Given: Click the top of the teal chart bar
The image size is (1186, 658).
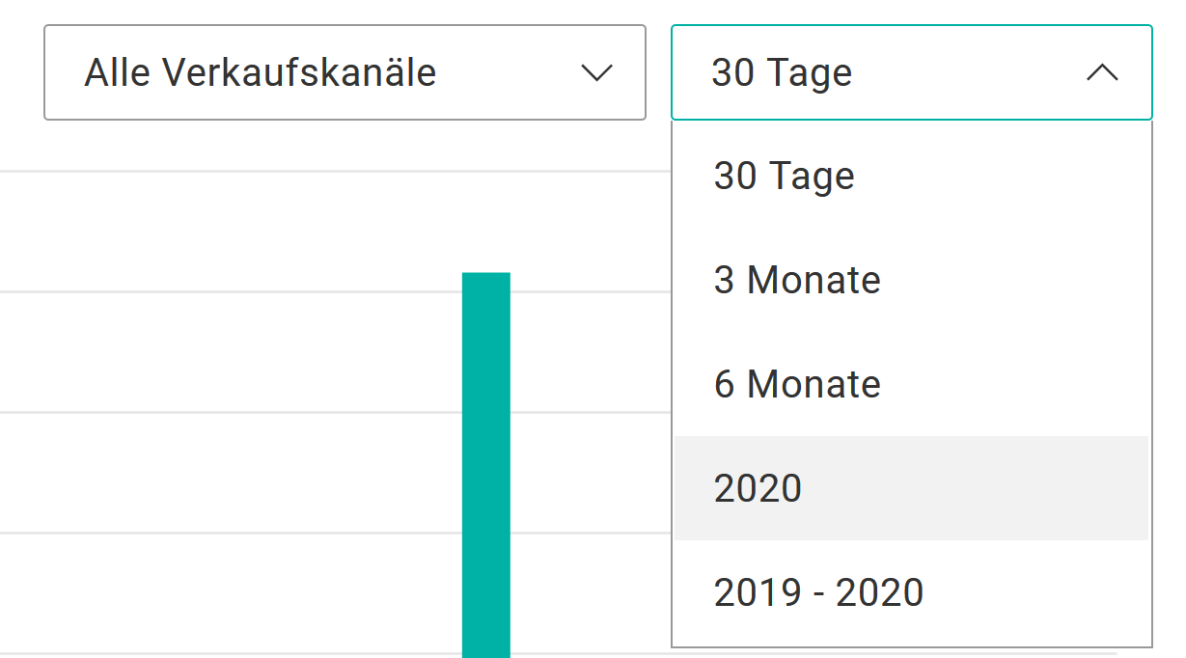Looking at the screenshot, I should click(x=486, y=280).
